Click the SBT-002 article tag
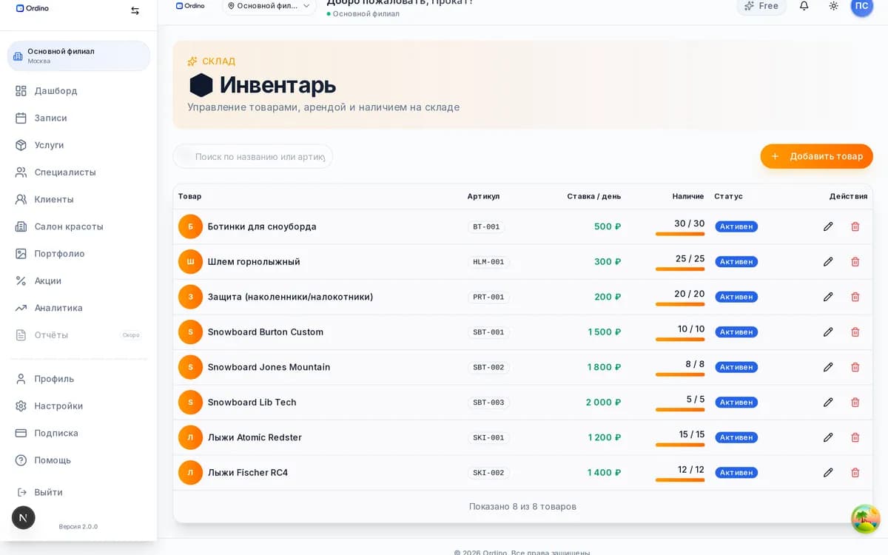 coord(488,367)
